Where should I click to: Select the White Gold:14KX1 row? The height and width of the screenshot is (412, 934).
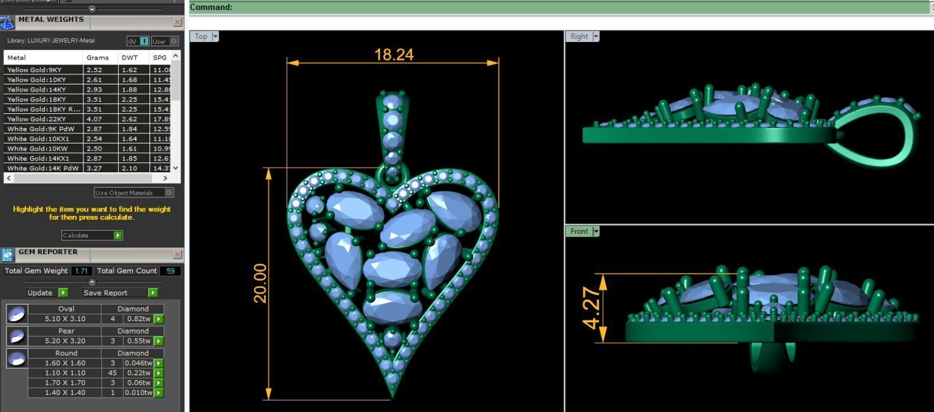[87, 158]
